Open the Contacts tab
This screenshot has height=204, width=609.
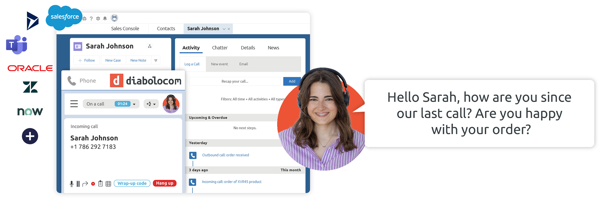tap(166, 29)
